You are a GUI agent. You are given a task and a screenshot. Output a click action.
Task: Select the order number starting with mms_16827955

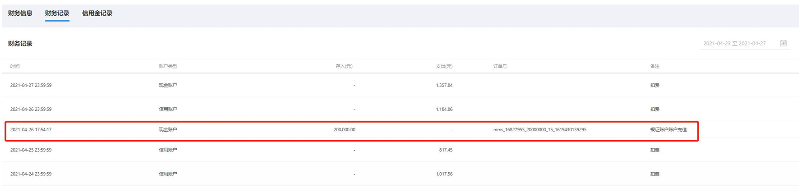tap(539, 130)
